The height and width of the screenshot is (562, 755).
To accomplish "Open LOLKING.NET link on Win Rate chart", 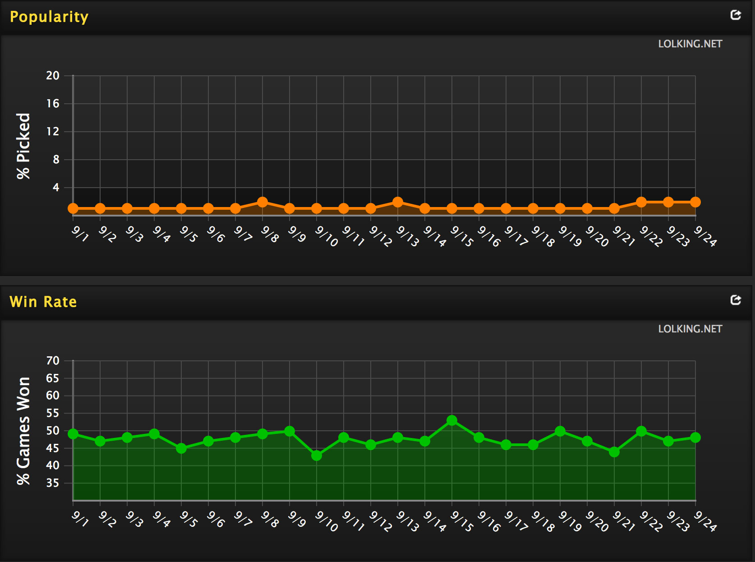I will click(x=690, y=329).
